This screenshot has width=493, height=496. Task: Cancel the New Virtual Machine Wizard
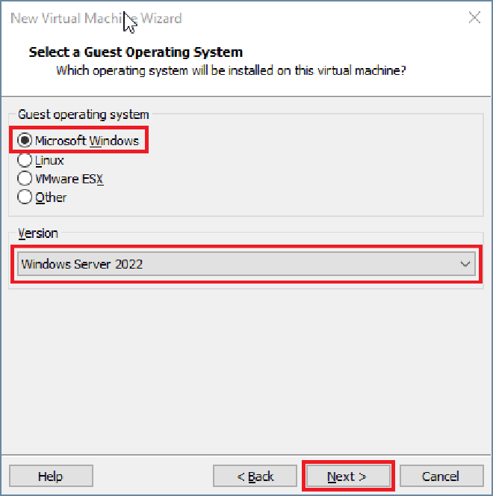[x=440, y=476]
